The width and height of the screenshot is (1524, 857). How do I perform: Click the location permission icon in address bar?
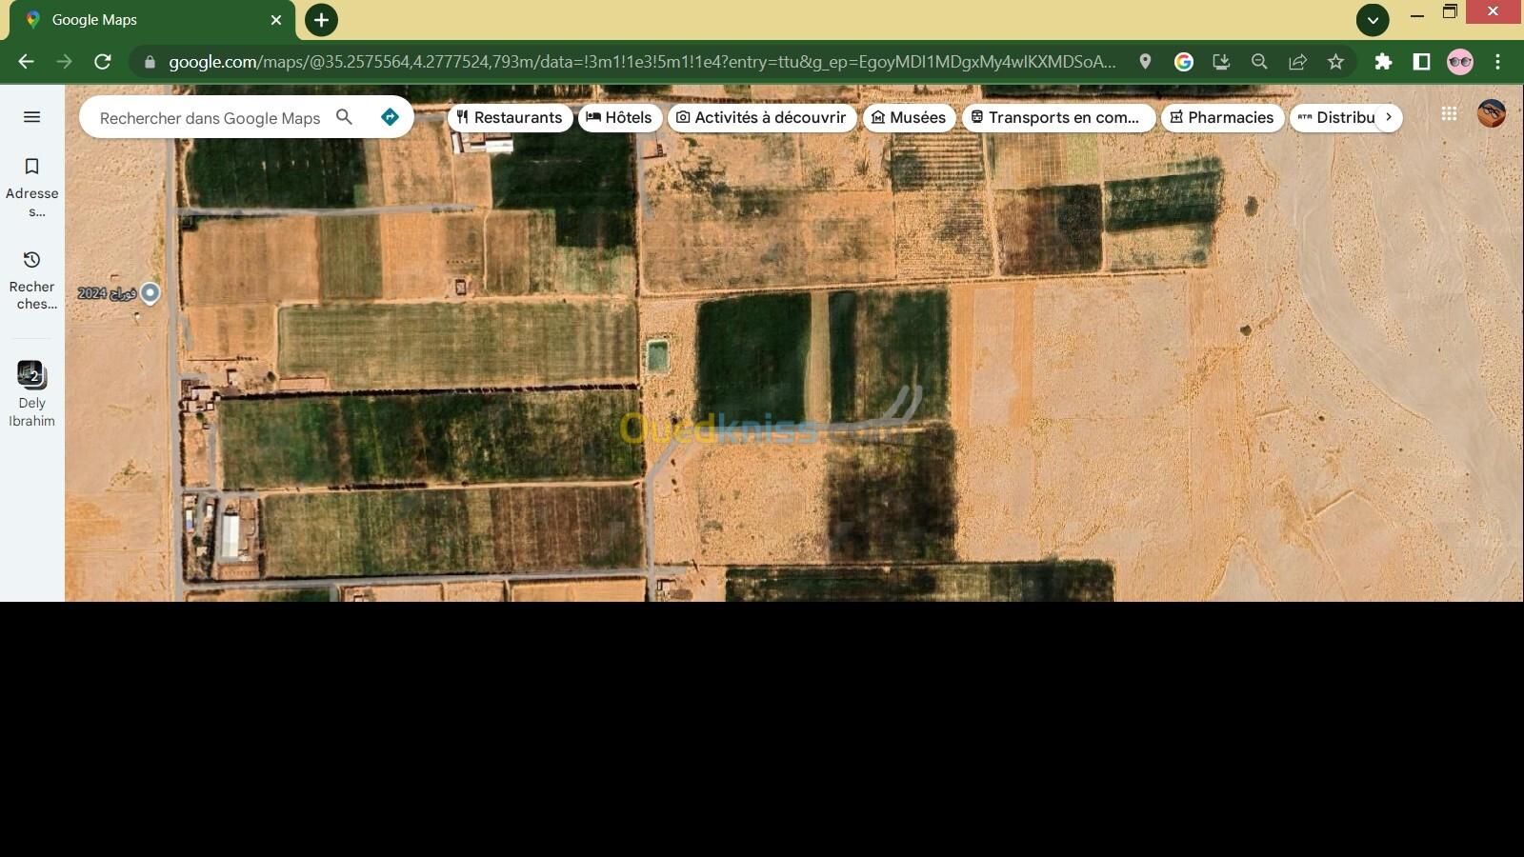[x=1145, y=62]
